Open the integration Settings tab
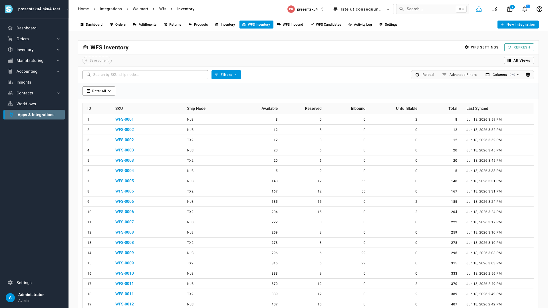548x308 pixels. click(388, 25)
